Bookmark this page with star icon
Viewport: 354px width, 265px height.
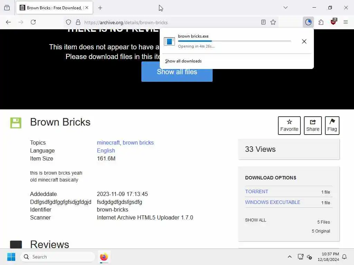273,22
